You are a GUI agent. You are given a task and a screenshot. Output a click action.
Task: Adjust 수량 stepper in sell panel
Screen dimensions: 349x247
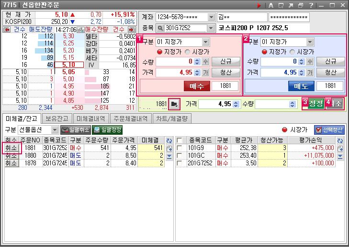[302, 62]
